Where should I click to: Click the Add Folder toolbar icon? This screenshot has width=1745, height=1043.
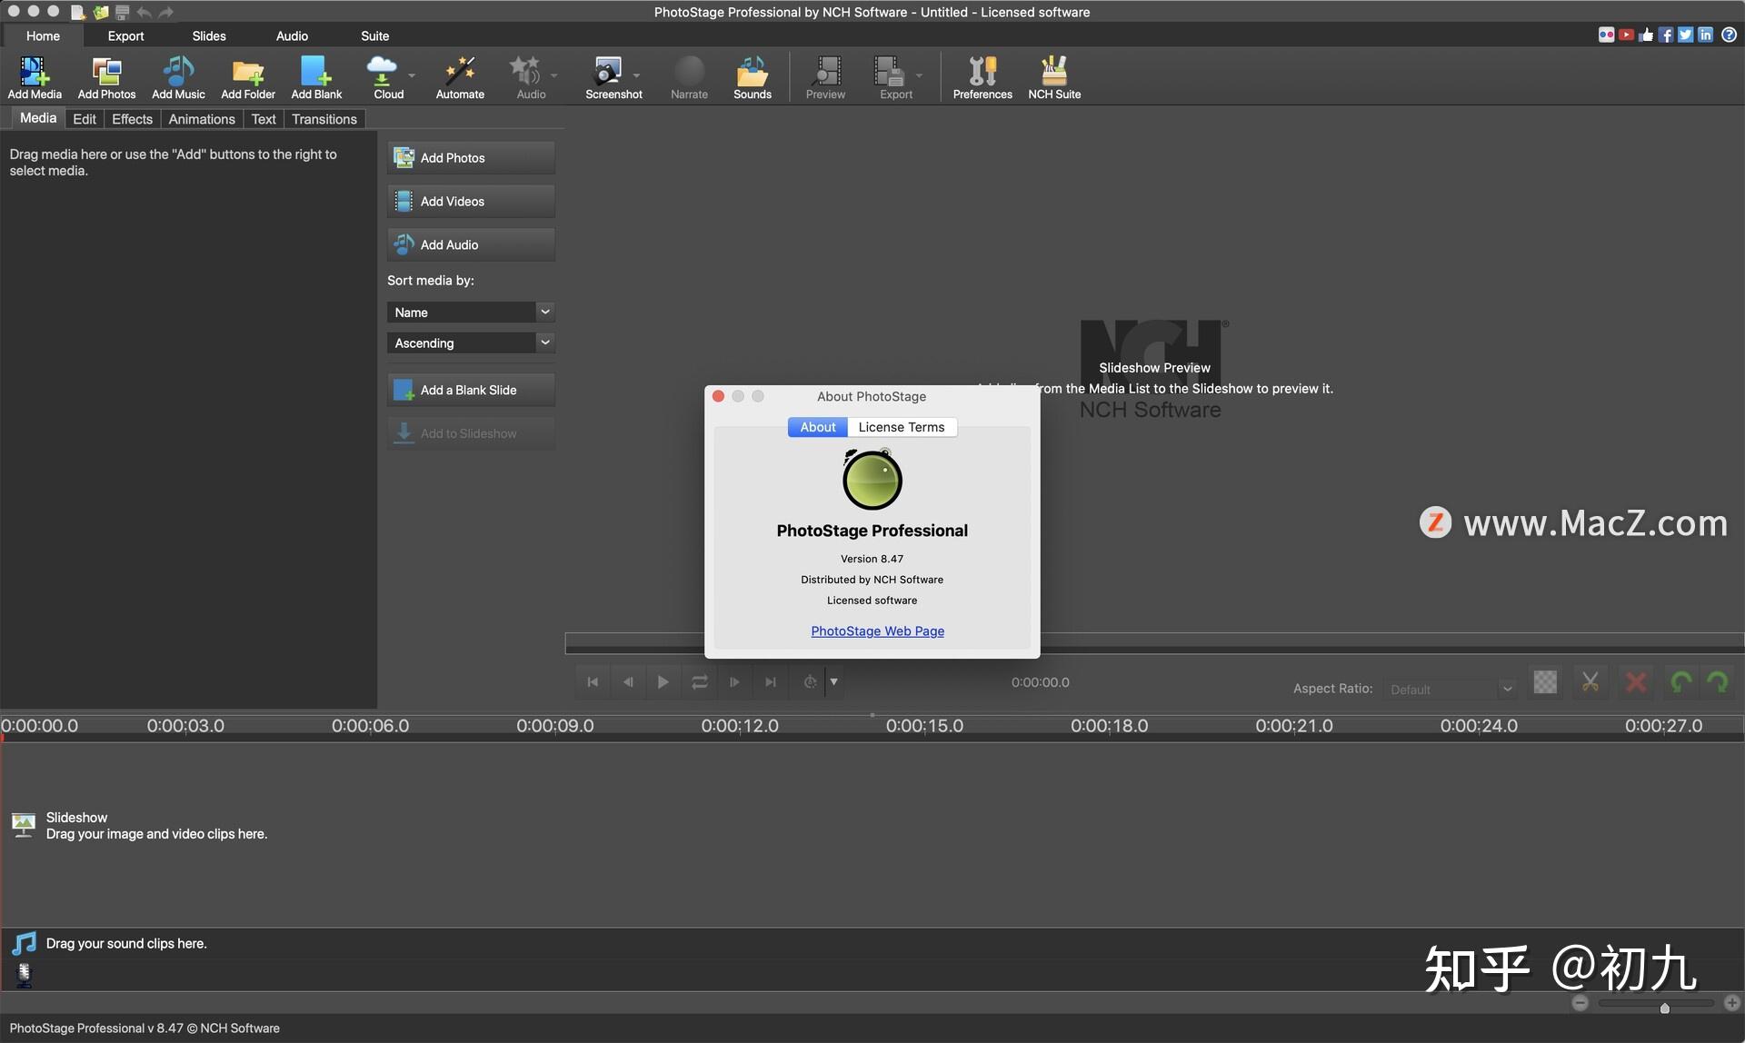coord(248,77)
